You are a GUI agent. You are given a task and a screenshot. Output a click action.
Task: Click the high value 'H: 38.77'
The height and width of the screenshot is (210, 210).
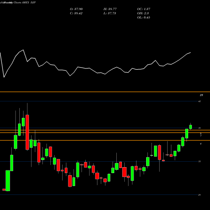click(110, 9)
